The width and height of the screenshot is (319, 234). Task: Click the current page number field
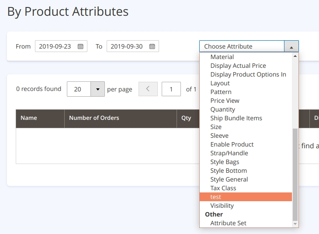click(x=171, y=89)
